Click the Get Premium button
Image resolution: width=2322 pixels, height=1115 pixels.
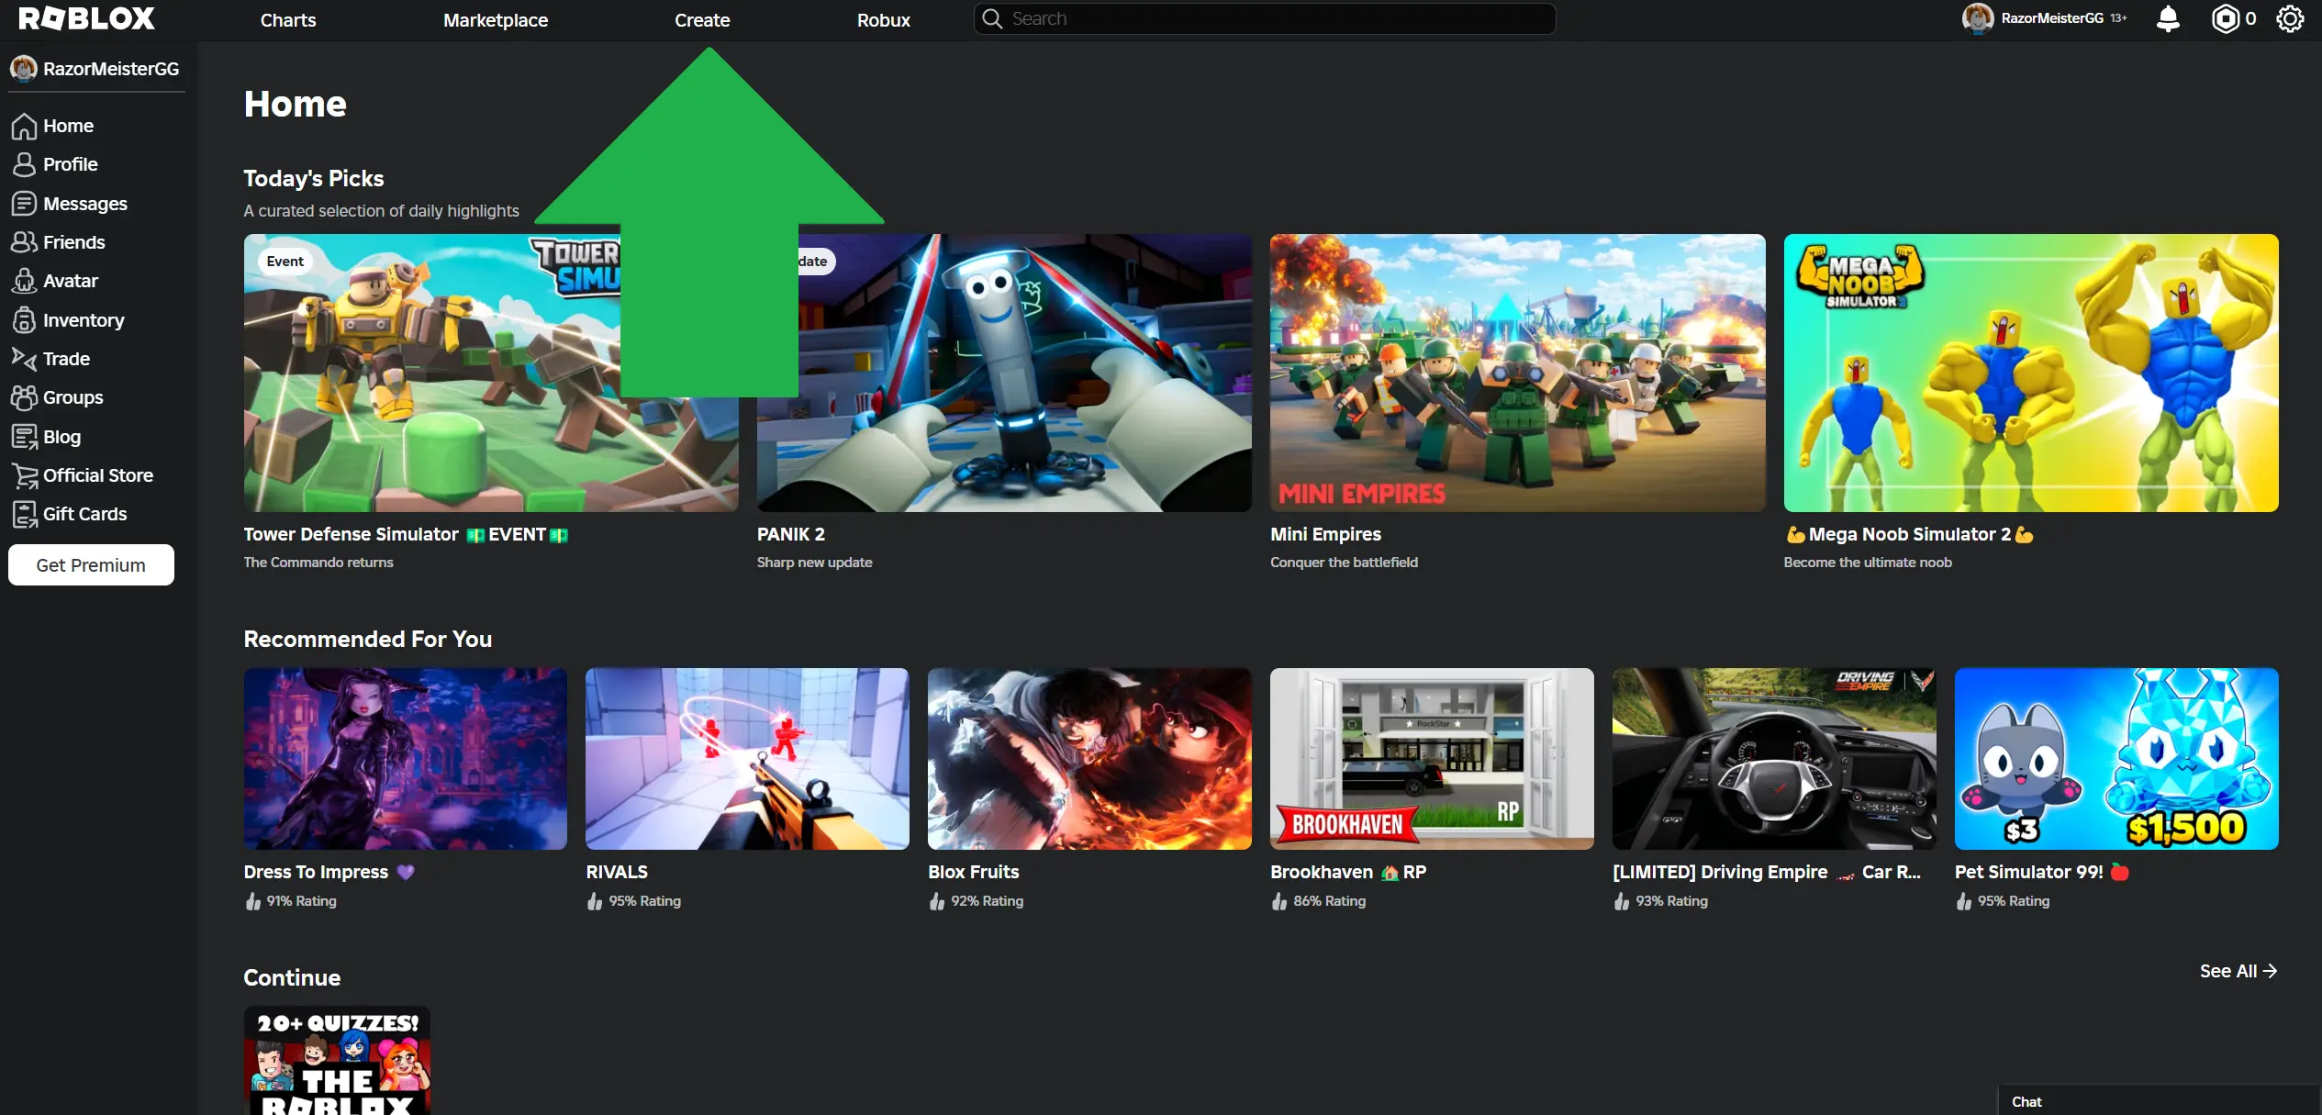91,565
